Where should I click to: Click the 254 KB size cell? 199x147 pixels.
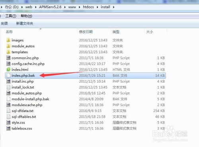click(x=159, y=111)
